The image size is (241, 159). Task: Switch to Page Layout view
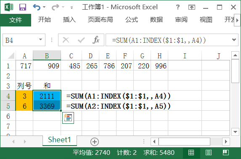point(209,153)
